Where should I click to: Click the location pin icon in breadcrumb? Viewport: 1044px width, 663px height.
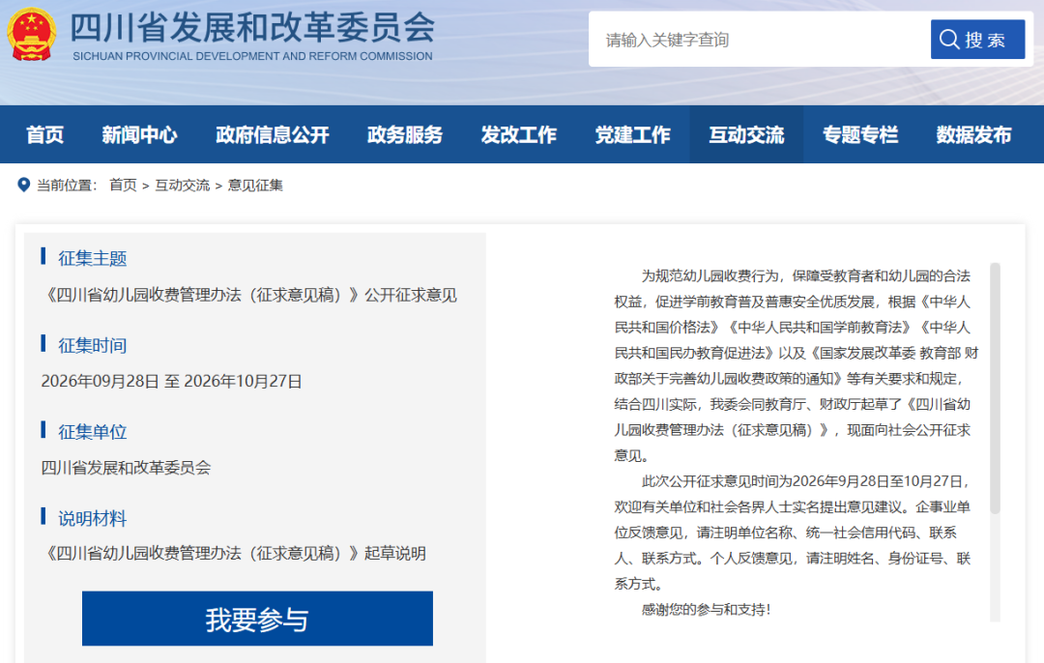coord(23,185)
